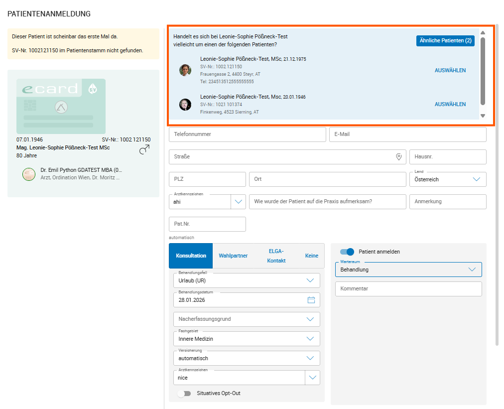Image resolution: width=504 pixels, height=409 pixels.
Task: Click the photo of patient born 20.01.1946
Action: [x=185, y=105]
